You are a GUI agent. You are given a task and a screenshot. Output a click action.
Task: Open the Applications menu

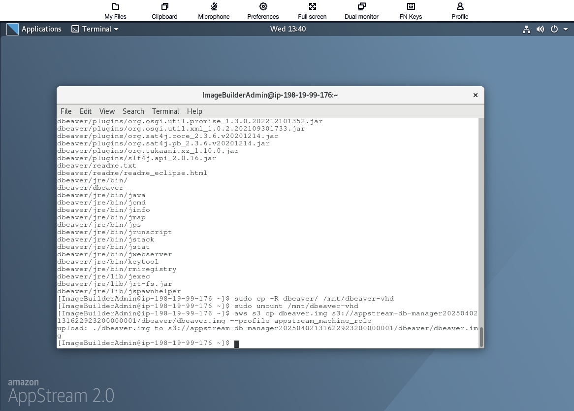click(42, 29)
